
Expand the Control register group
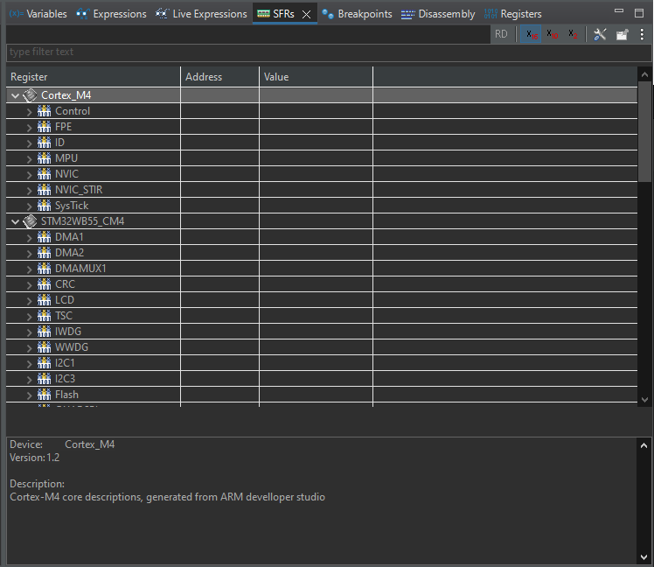[x=29, y=112]
